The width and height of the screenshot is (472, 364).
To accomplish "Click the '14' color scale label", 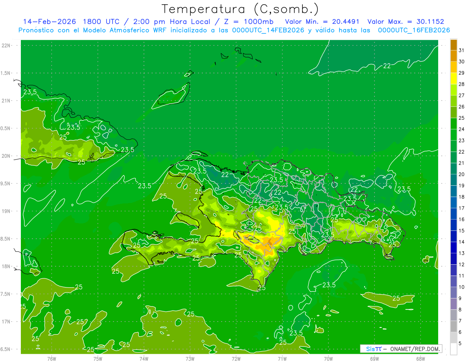I will pos(461,242).
